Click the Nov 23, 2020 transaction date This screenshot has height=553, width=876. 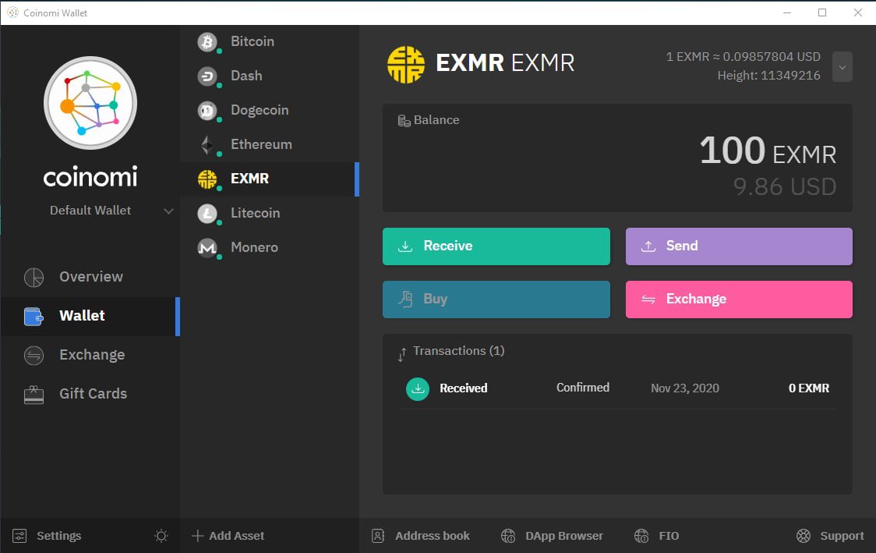(685, 388)
